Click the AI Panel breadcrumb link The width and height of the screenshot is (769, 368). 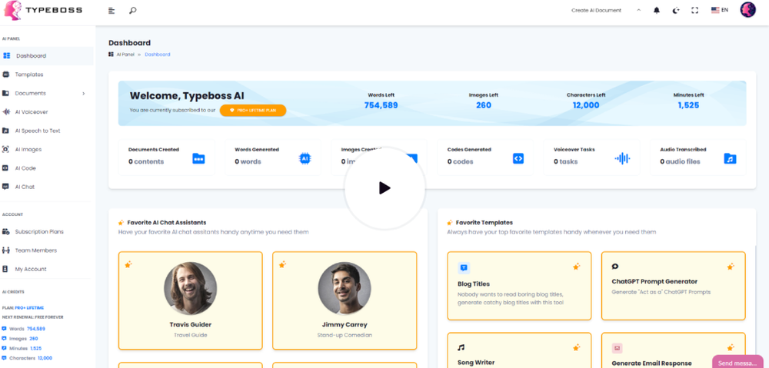pyautogui.click(x=125, y=55)
